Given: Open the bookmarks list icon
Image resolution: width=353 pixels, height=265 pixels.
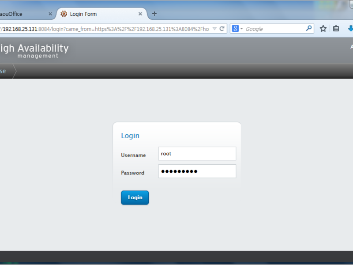Looking at the screenshot, I should pyautogui.click(x=336, y=29).
